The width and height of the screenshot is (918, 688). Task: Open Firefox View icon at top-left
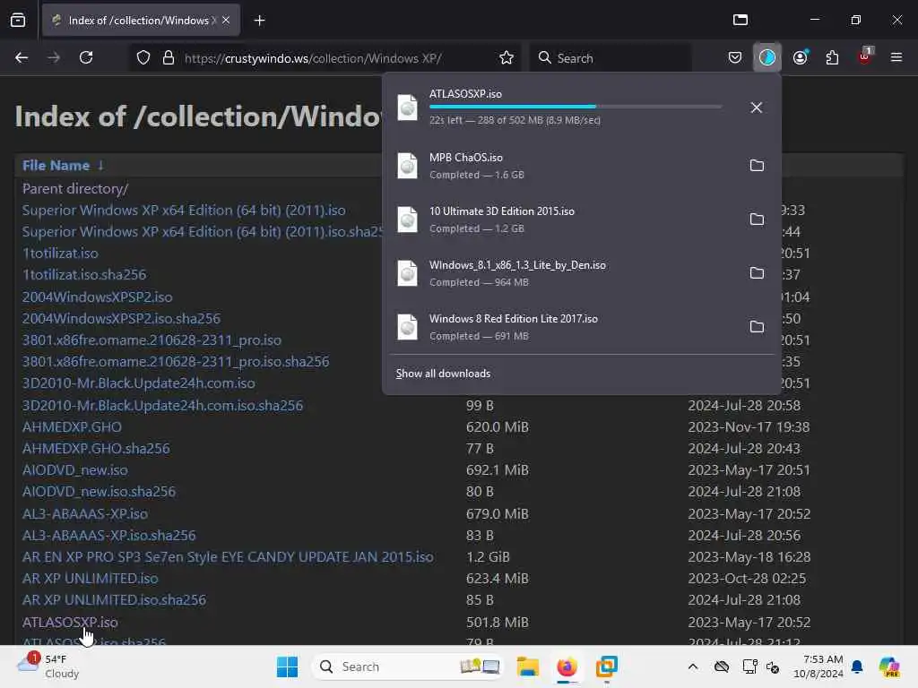18,20
